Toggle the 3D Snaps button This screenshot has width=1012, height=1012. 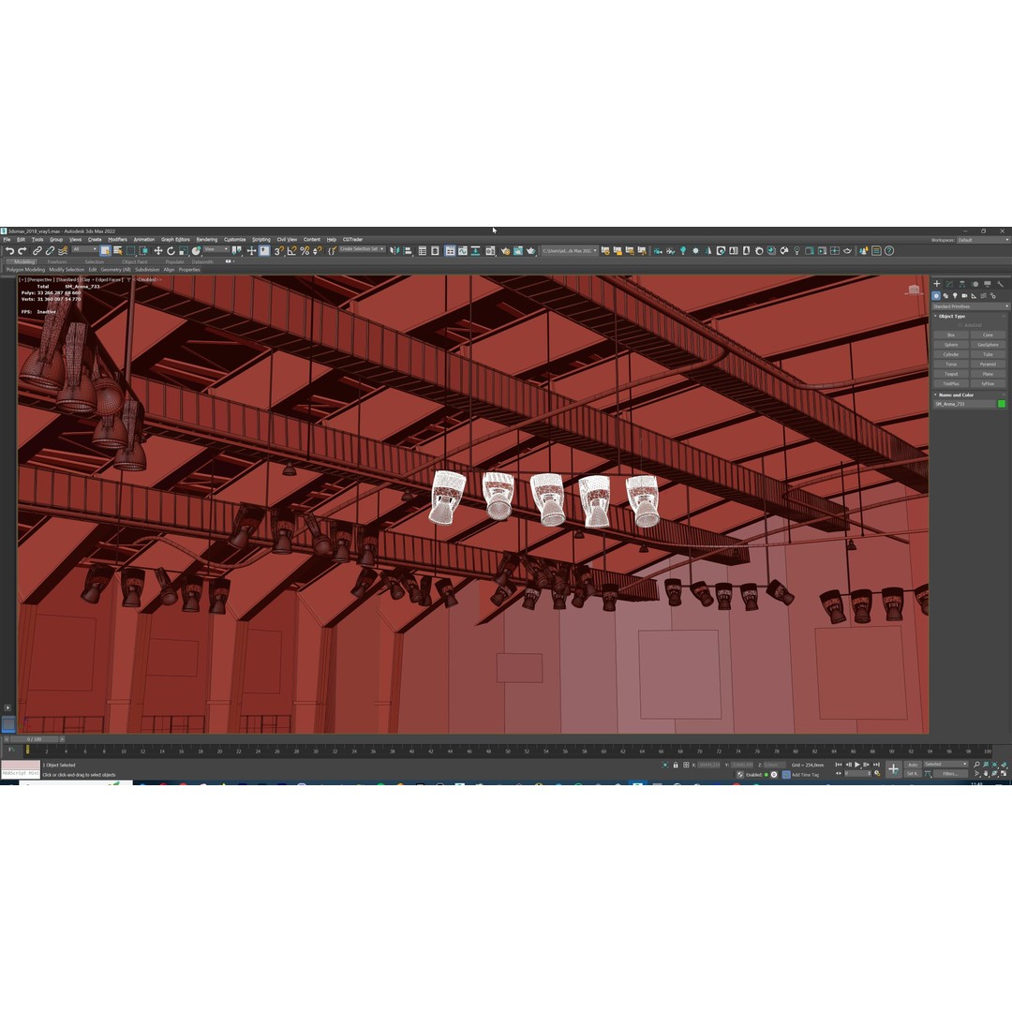pos(279,251)
